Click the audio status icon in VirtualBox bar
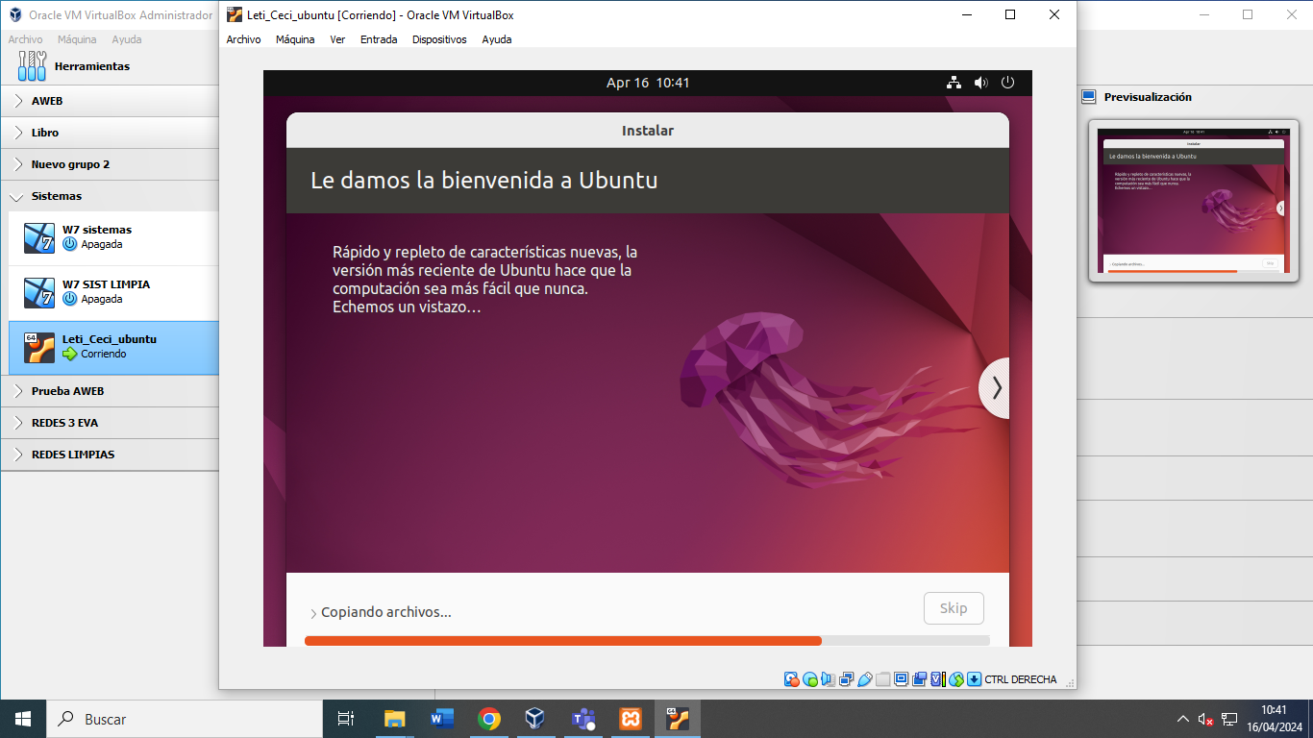The width and height of the screenshot is (1313, 738). coord(827,679)
